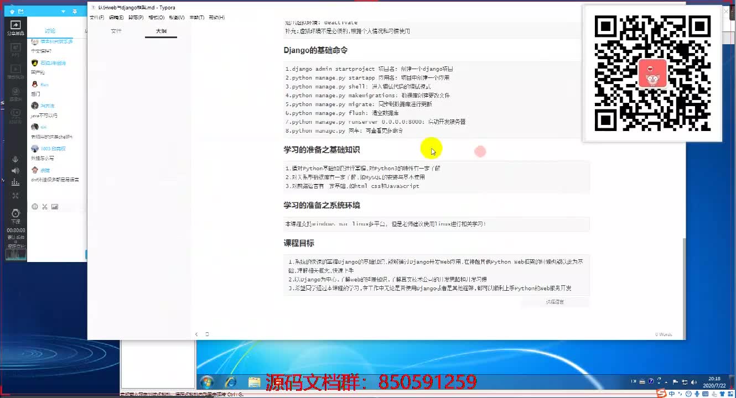736x398 pixels.
Task: Switch Typora sidebar to 大纲 tab
Action: tap(161, 32)
